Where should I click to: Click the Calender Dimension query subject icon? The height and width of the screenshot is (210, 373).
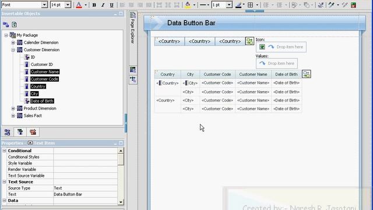pos(20,43)
